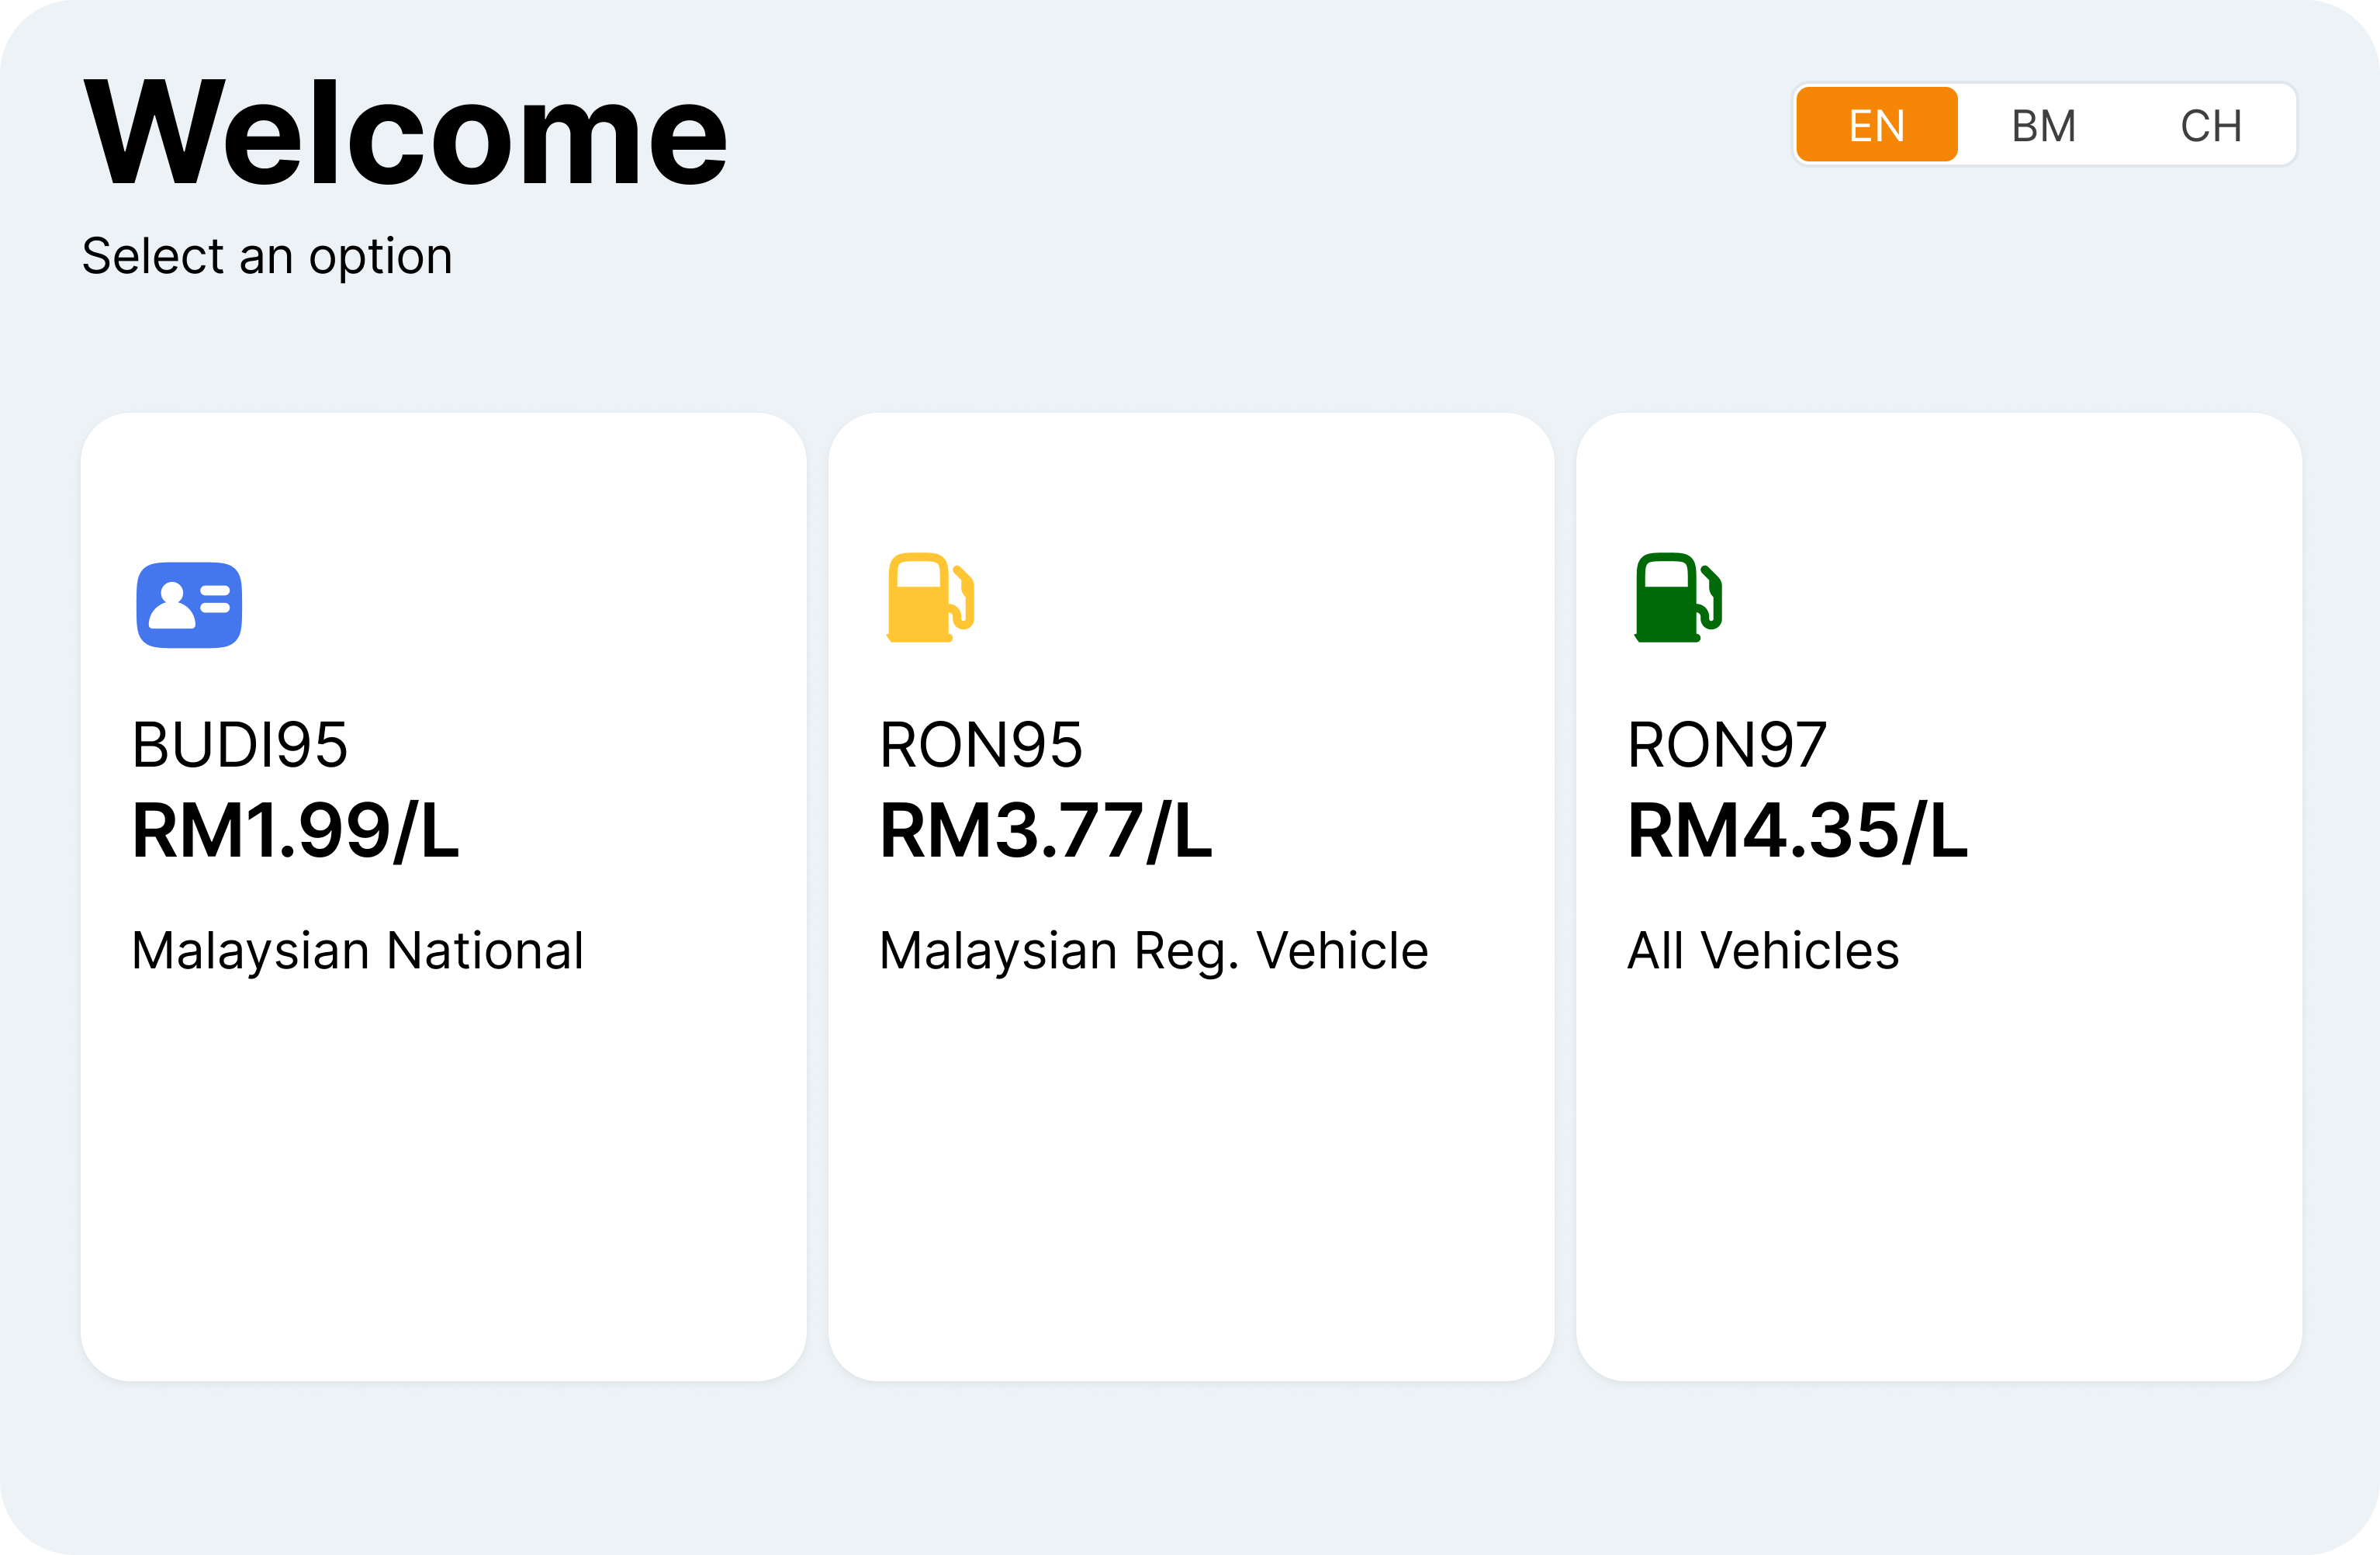Click the green fuel pump icon
The height and width of the screenshot is (1555, 2380).
[1678, 597]
